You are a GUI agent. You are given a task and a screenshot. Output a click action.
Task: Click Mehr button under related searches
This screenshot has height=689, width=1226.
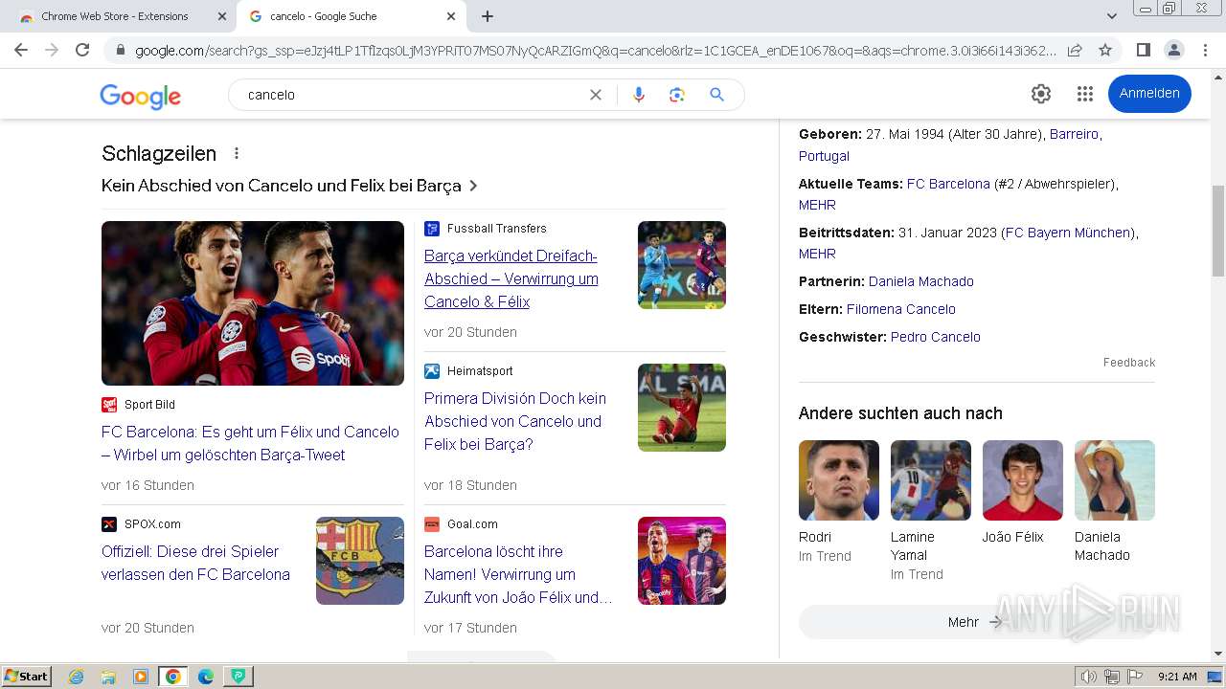[x=976, y=622]
